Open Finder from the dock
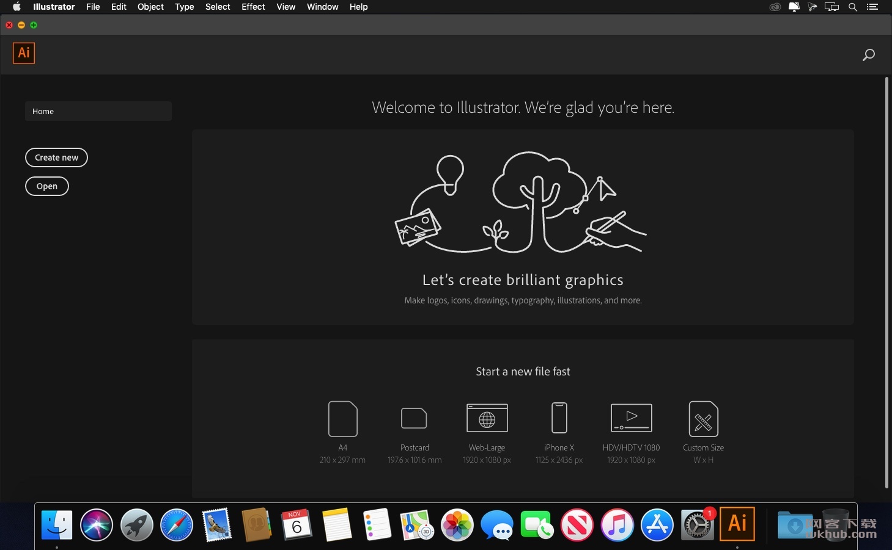 (x=57, y=525)
